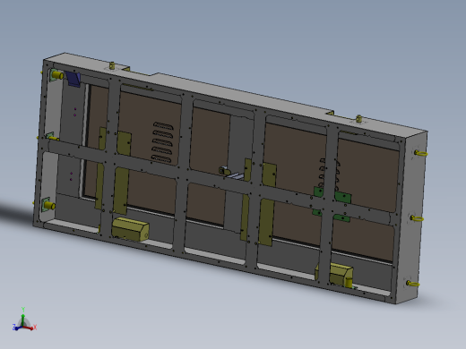The width and height of the screenshot is (466, 349).
Task: Select the right brass fitting on the top surface
Action: pos(359,118)
